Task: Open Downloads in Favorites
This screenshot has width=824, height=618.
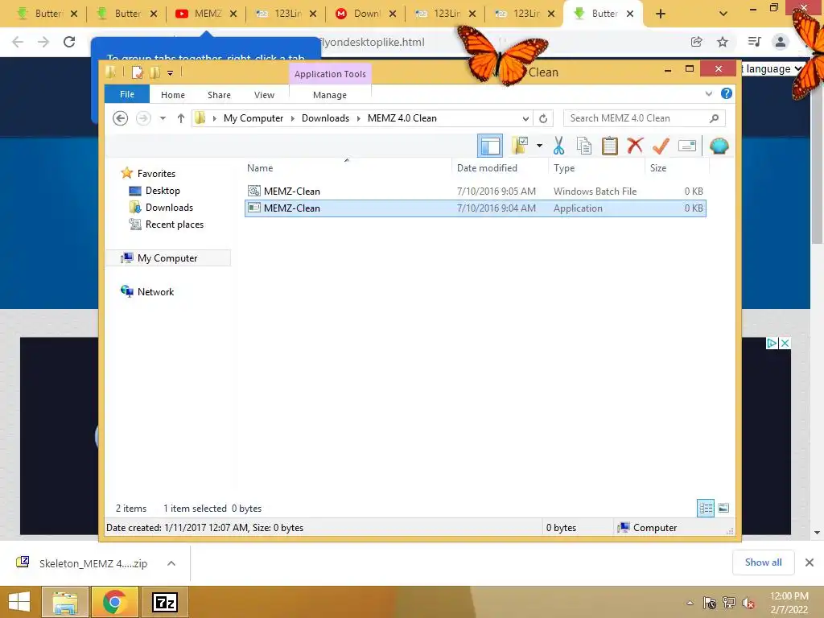Action: point(169,208)
